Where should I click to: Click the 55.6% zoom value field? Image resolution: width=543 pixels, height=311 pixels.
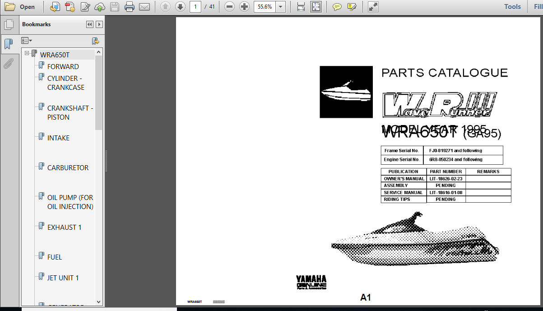(265, 7)
